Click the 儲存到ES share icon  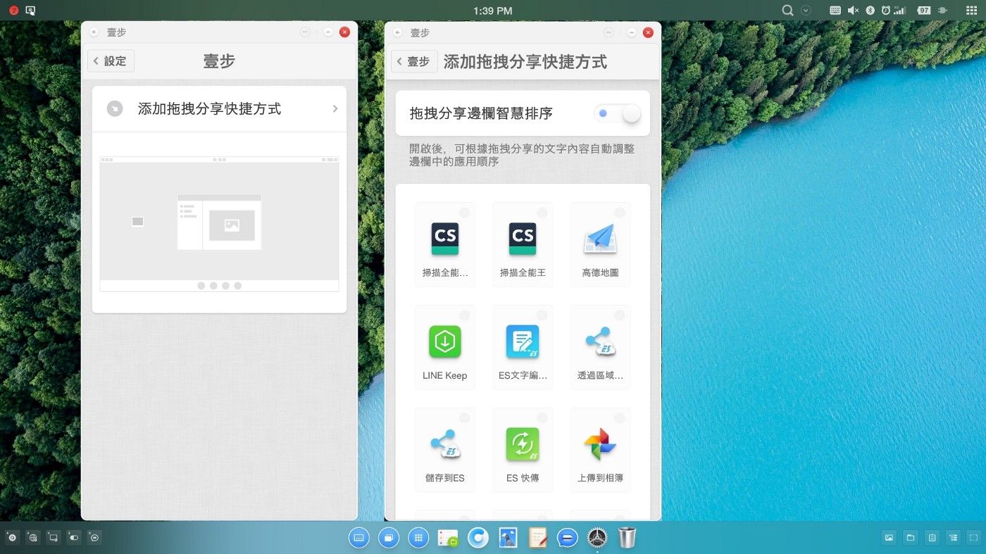pos(444,444)
